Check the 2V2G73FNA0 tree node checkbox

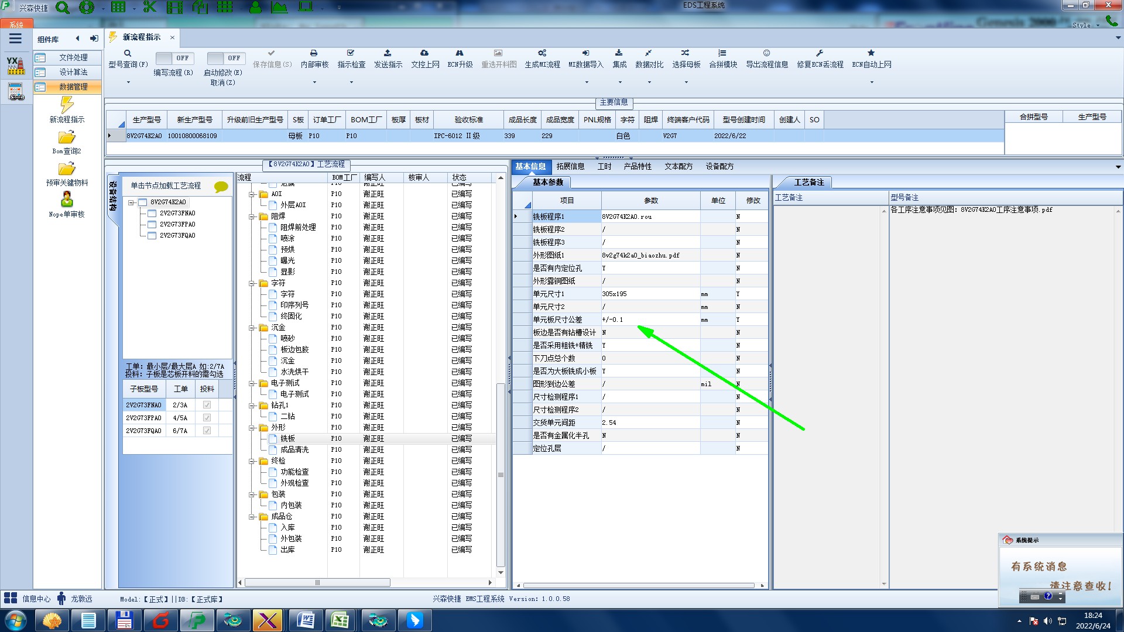pyautogui.click(x=152, y=214)
